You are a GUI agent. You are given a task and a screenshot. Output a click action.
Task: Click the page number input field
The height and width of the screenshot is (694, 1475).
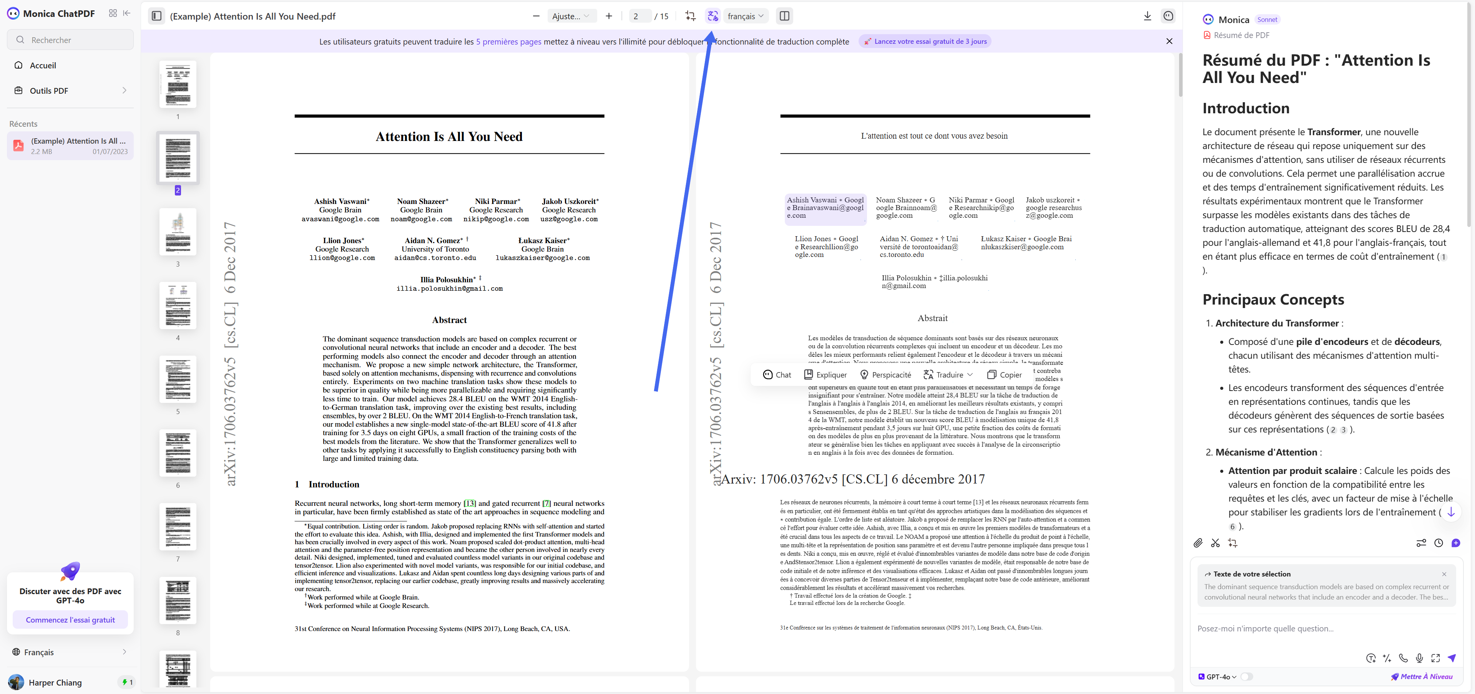click(639, 16)
